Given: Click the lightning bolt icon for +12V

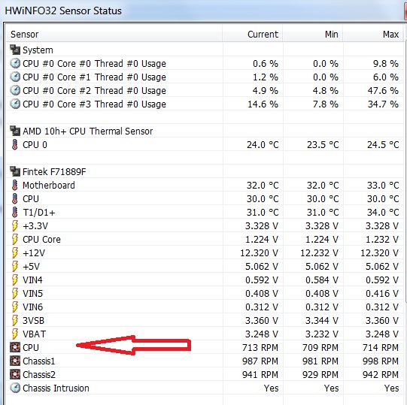Looking at the screenshot, I should pos(15,252).
